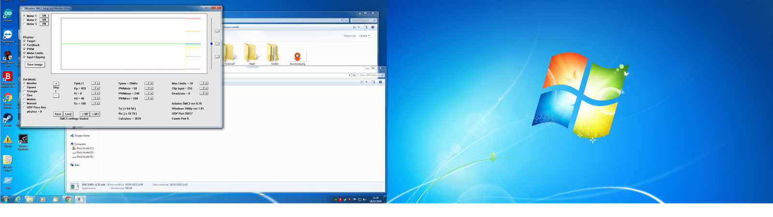Copy settings to Motor 3

tap(95, 114)
